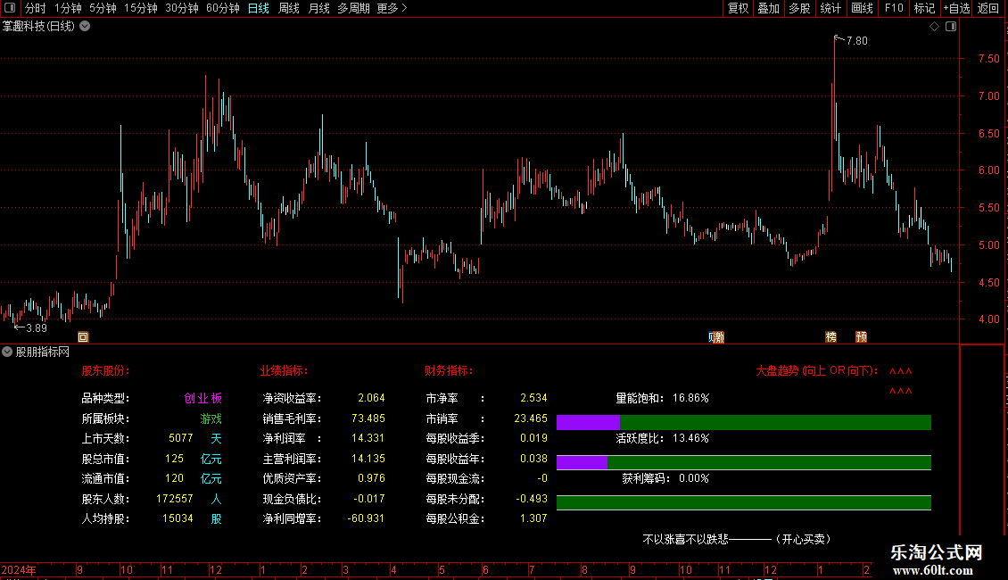Click the 人均持股 15034 value

[178, 518]
